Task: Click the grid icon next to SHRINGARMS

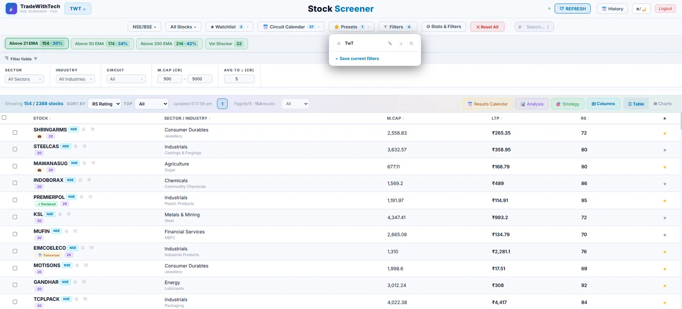Action: [x=84, y=129]
